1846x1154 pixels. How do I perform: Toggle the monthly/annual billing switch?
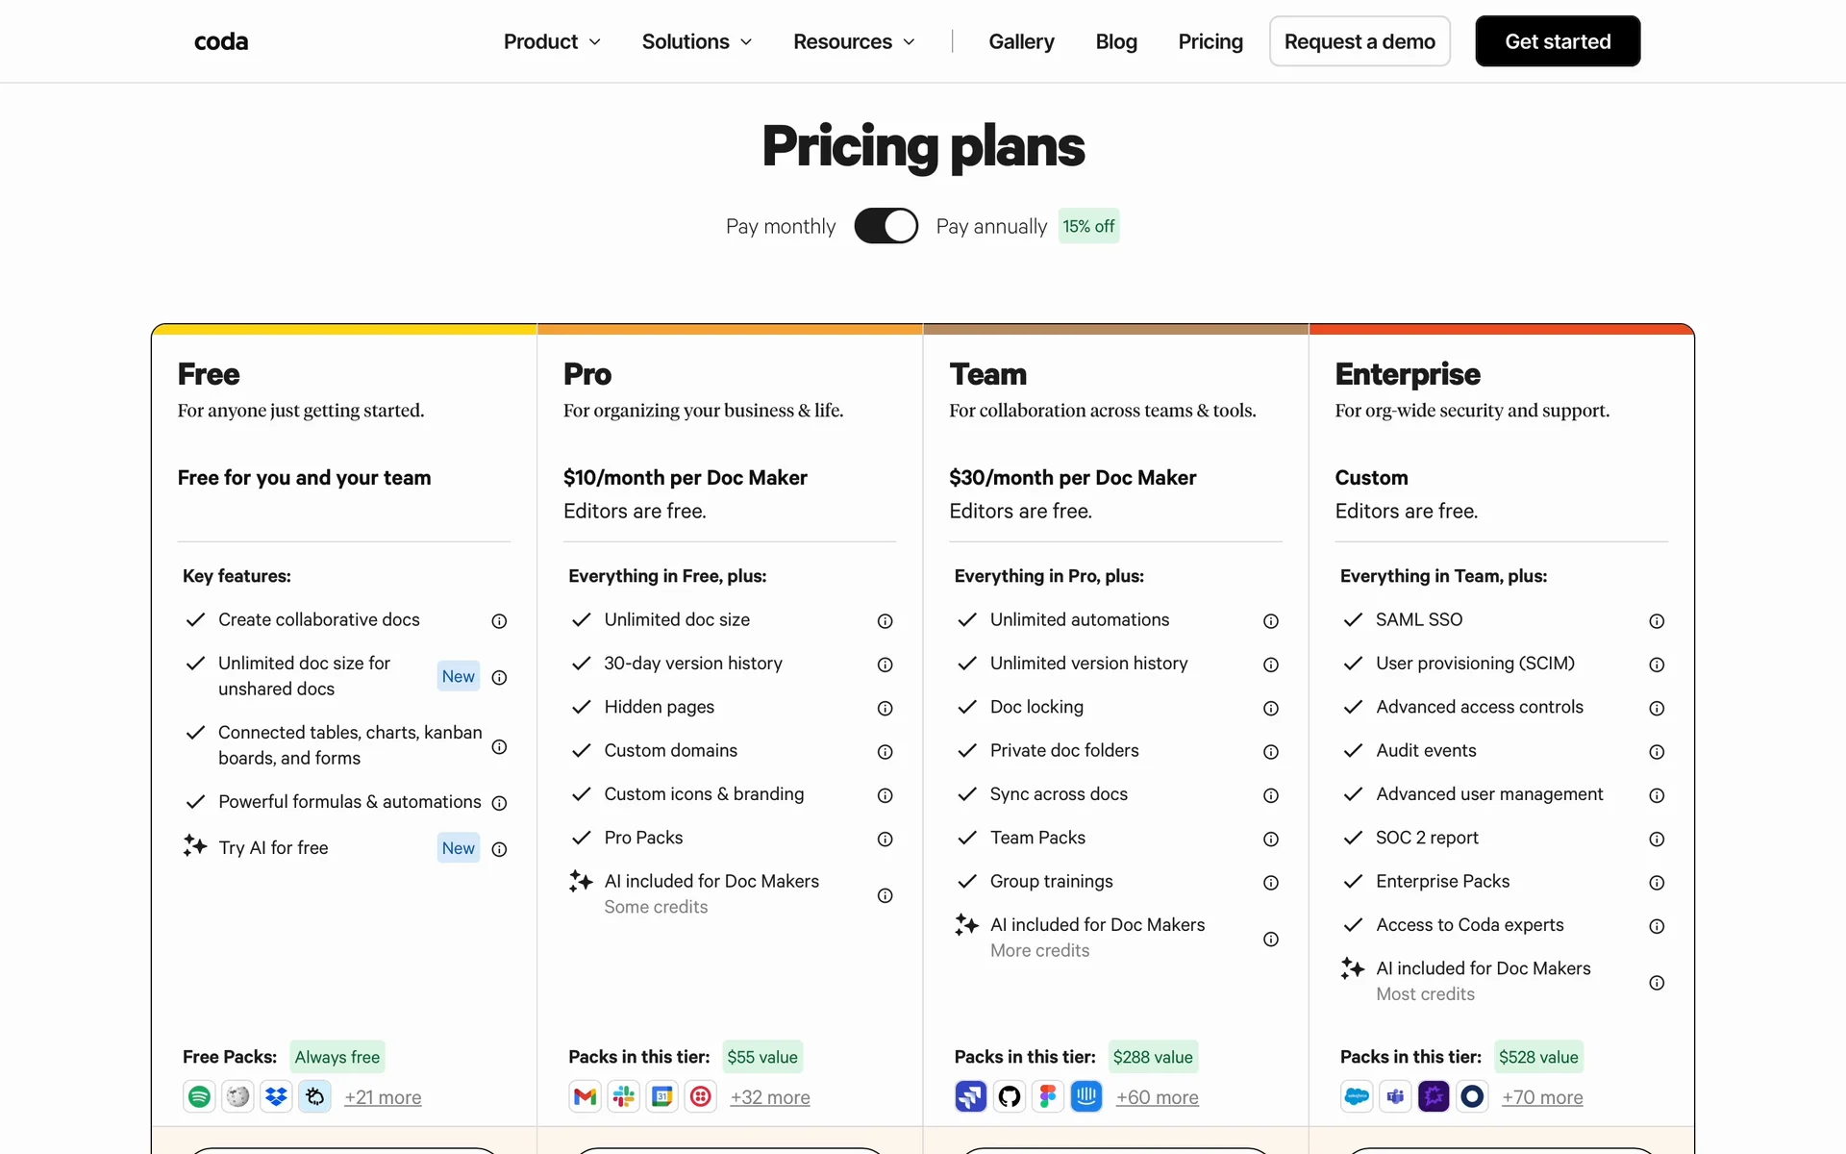(886, 226)
